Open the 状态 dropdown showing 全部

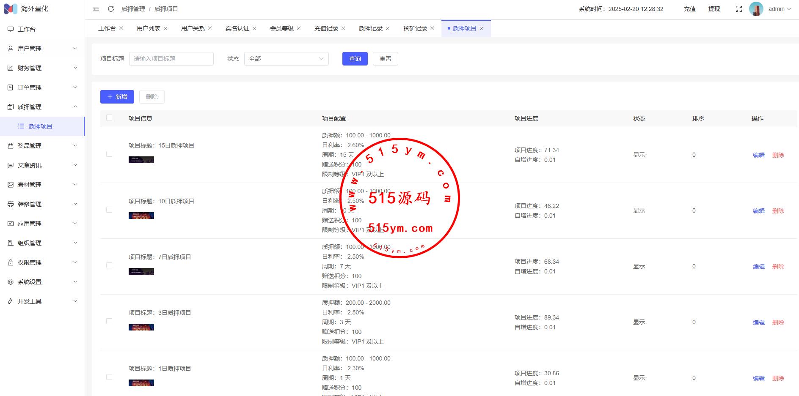click(286, 59)
